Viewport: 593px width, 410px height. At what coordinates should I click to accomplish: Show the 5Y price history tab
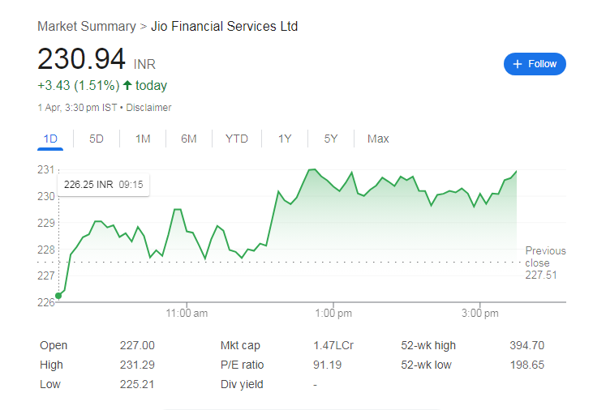[x=331, y=139]
